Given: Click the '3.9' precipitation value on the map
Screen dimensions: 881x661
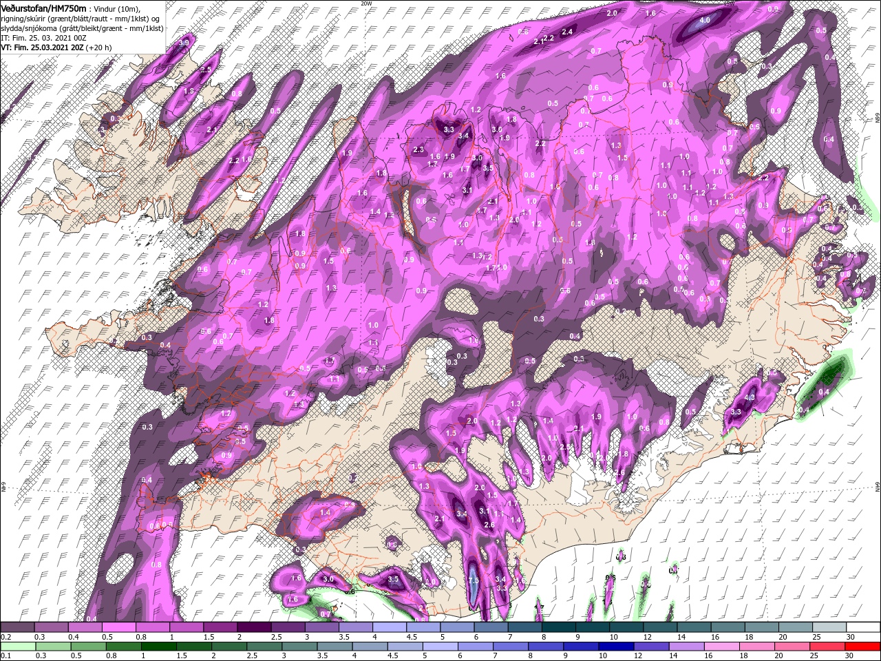Looking at the screenshot, I should [183, 43].
